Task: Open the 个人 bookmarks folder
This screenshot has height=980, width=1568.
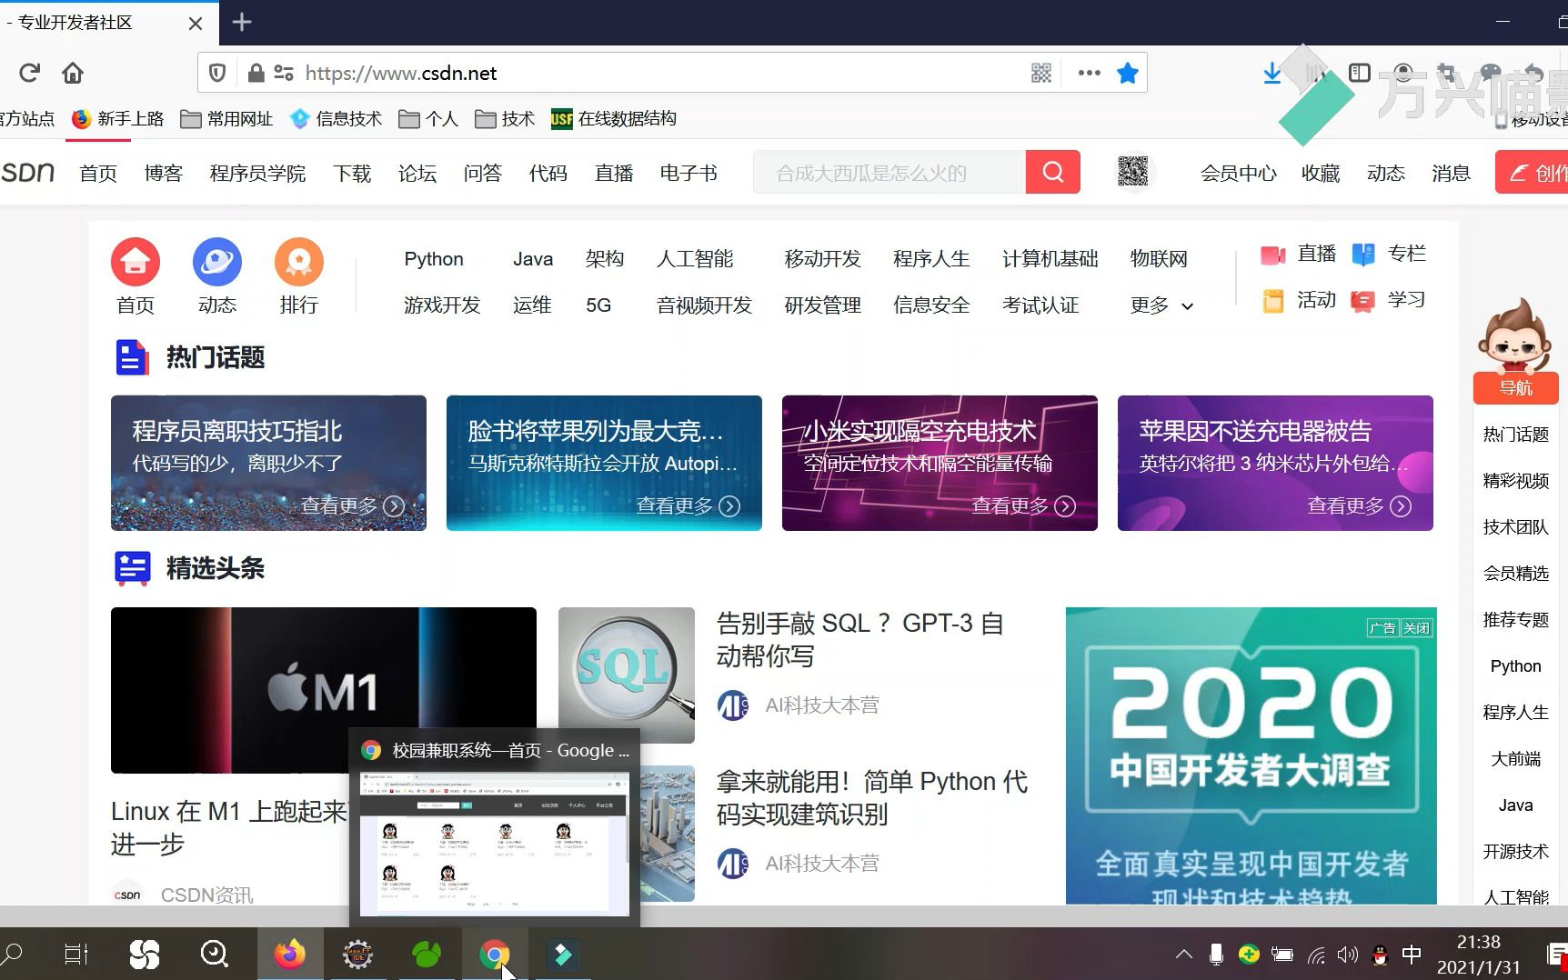Action: 428,118
